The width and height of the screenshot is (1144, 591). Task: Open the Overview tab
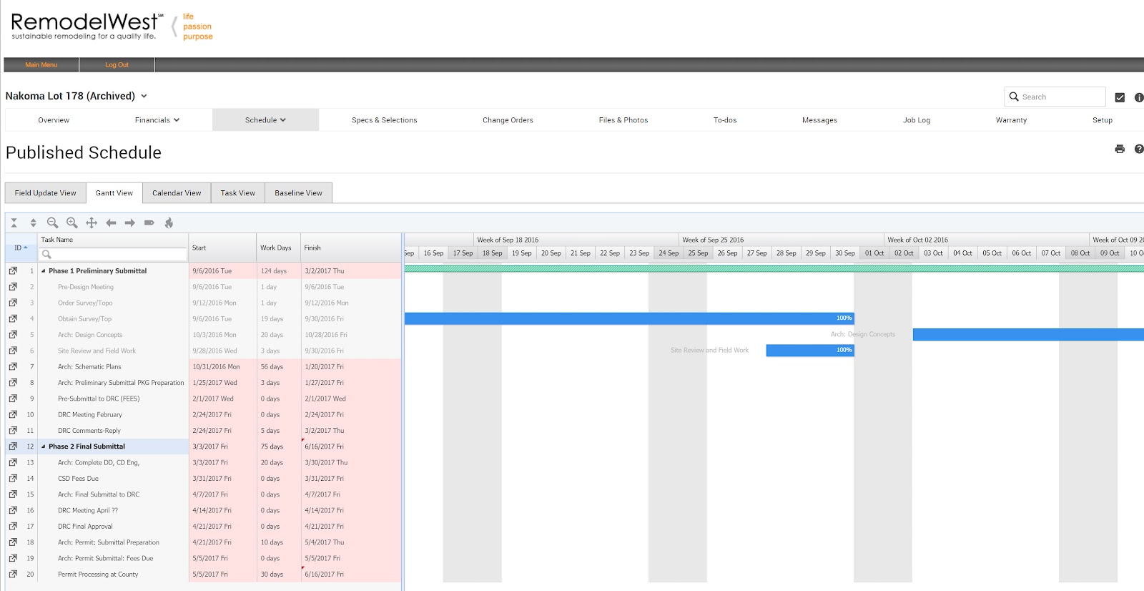(54, 120)
